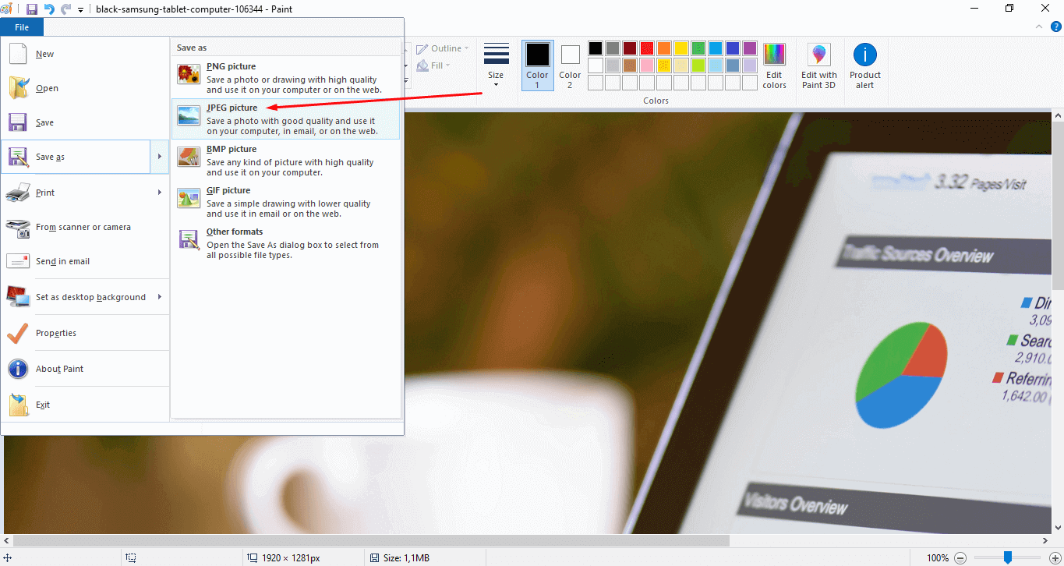
Task: Open the File tab
Action: 22,27
